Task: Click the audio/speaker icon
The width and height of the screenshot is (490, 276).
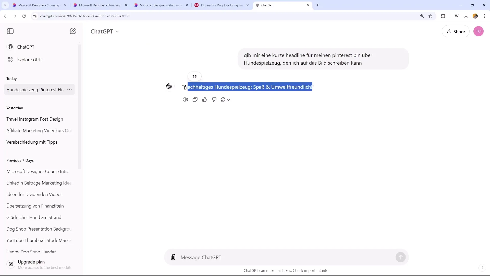Action: [x=186, y=99]
